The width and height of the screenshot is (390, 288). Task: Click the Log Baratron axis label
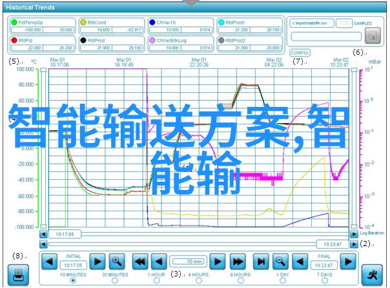tap(372, 233)
